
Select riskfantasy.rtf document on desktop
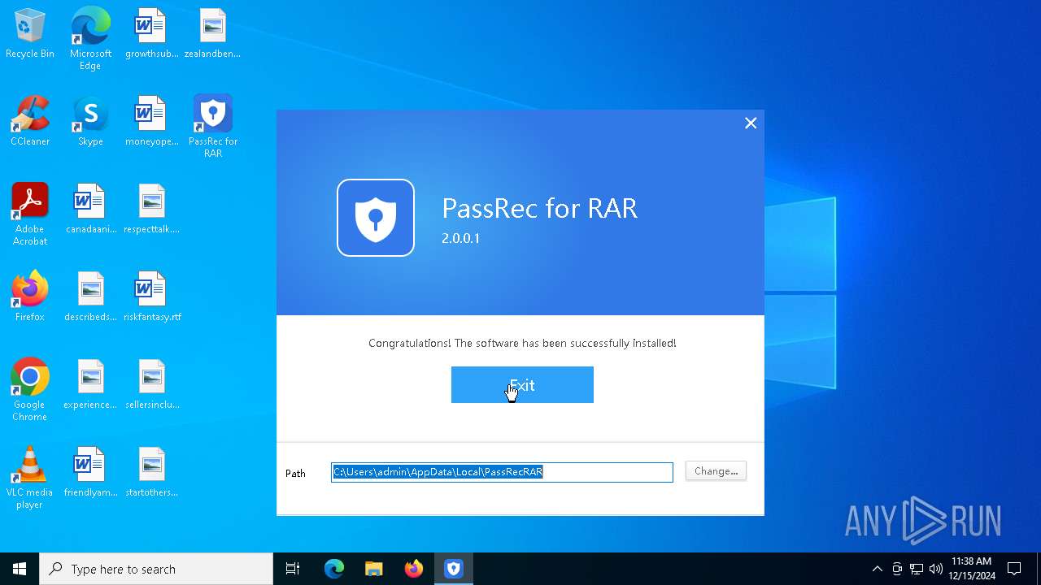pos(151,297)
